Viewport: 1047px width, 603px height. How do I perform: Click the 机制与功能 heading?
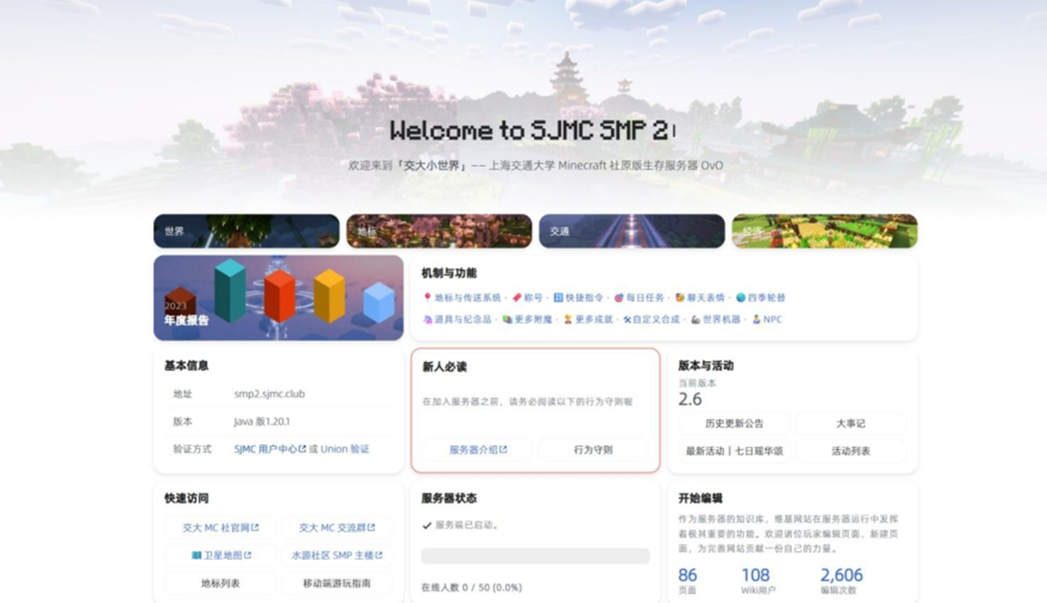[449, 273]
